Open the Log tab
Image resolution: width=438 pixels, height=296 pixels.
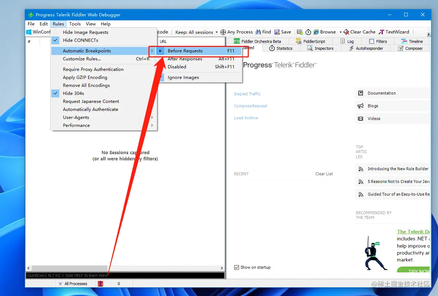(x=347, y=41)
